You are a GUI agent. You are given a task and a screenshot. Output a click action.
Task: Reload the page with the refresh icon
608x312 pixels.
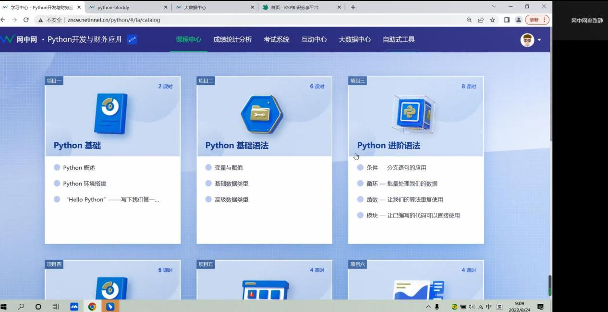tap(26, 20)
